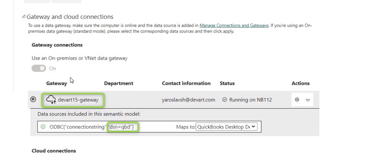
Task: Click the yaroslavsh@devart.com contact text
Action: (x=188, y=100)
